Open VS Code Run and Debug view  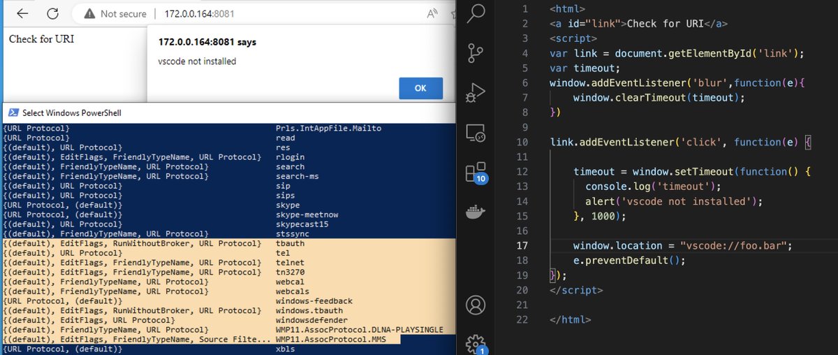point(476,92)
